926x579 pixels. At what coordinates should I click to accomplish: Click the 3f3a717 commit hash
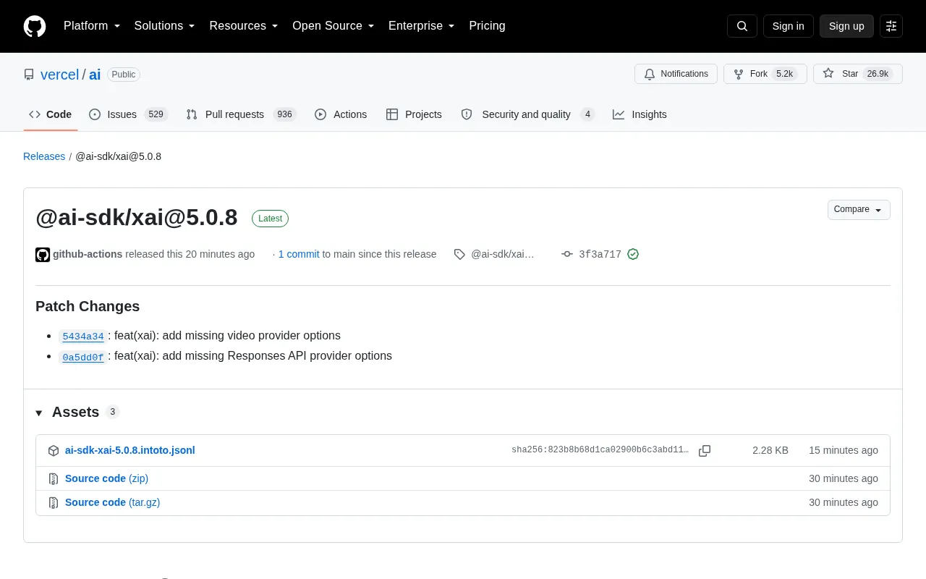[600, 254]
